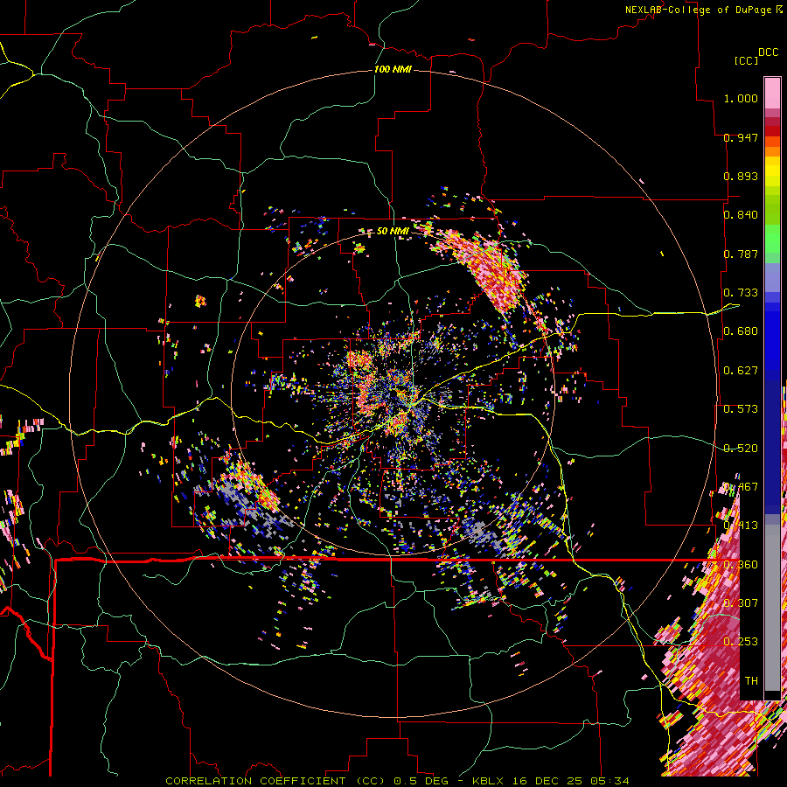The height and width of the screenshot is (787, 787).
Task: Select the 0.840 color scale value
Action: pos(741,215)
